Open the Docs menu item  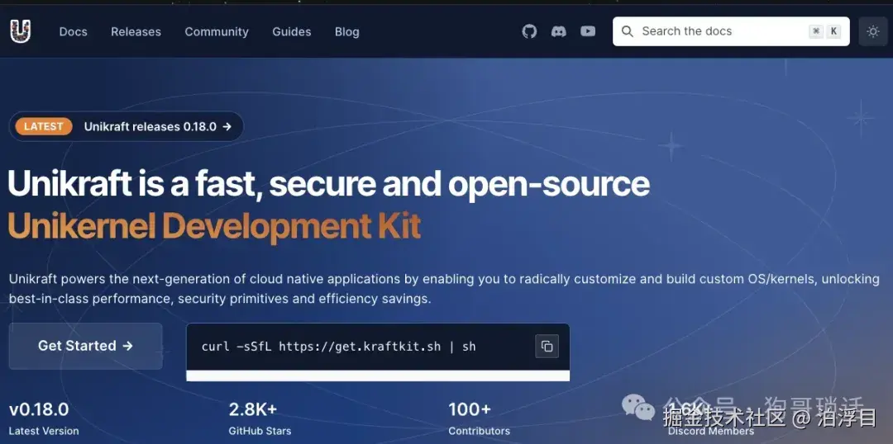[x=74, y=32]
